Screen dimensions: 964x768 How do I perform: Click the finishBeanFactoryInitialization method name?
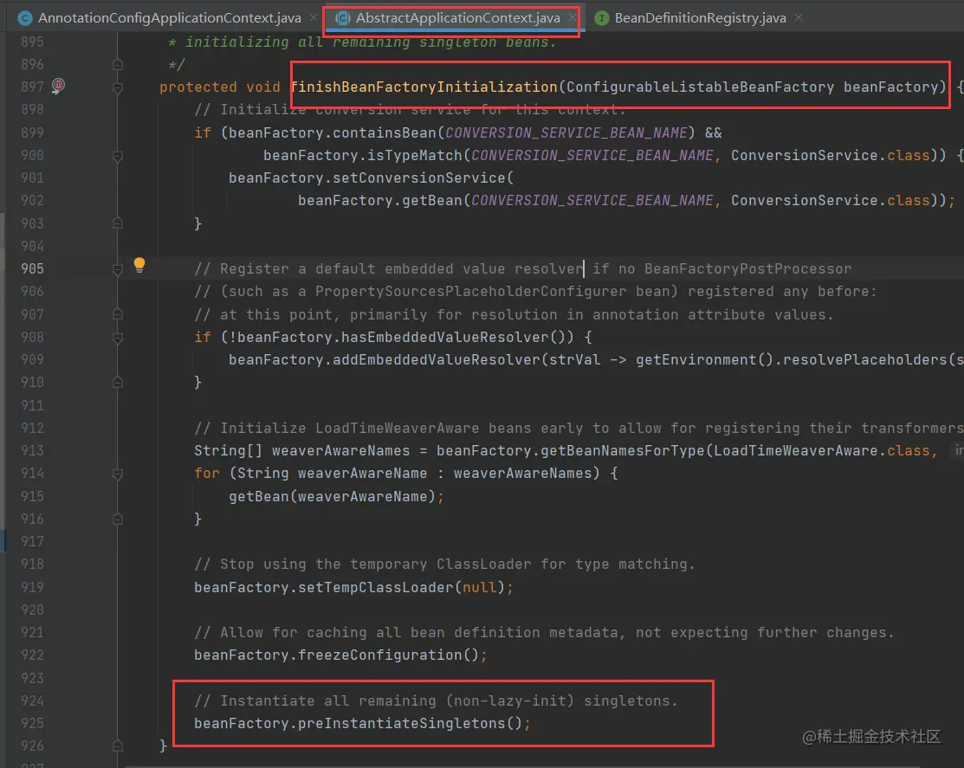point(424,87)
